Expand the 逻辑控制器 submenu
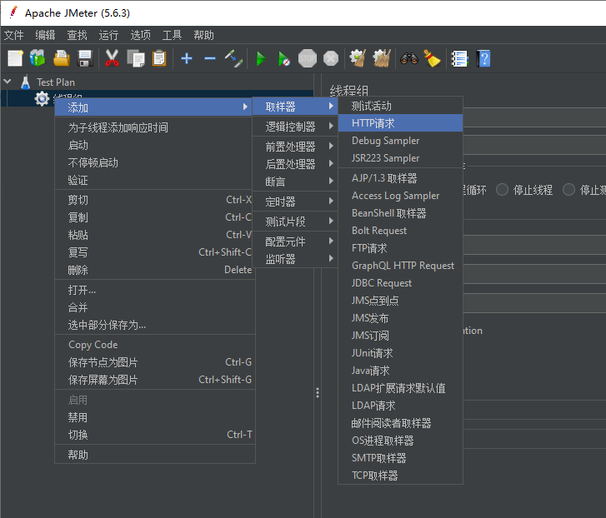Image resolution: width=606 pixels, height=518 pixels. tap(290, 127)
